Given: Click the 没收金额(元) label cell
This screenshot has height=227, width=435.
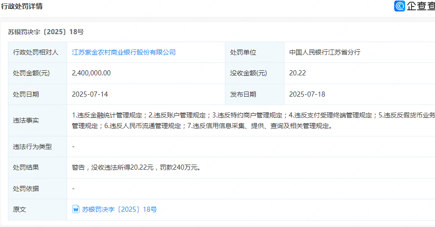Looking at the screenshot, I should 249,73.
